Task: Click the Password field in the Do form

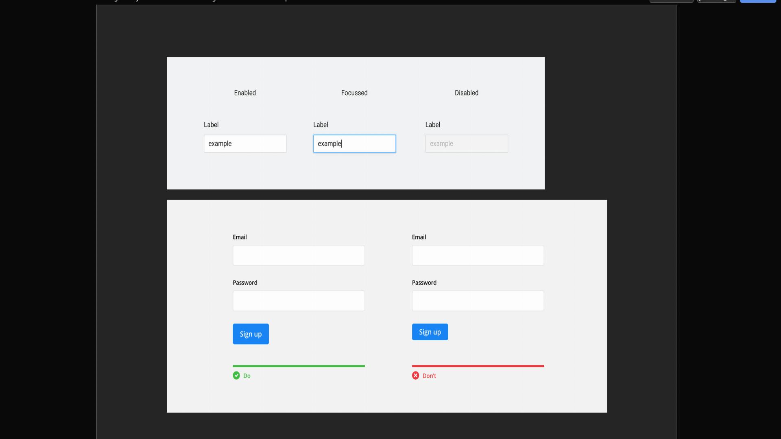Action: (x=299, y=301)
